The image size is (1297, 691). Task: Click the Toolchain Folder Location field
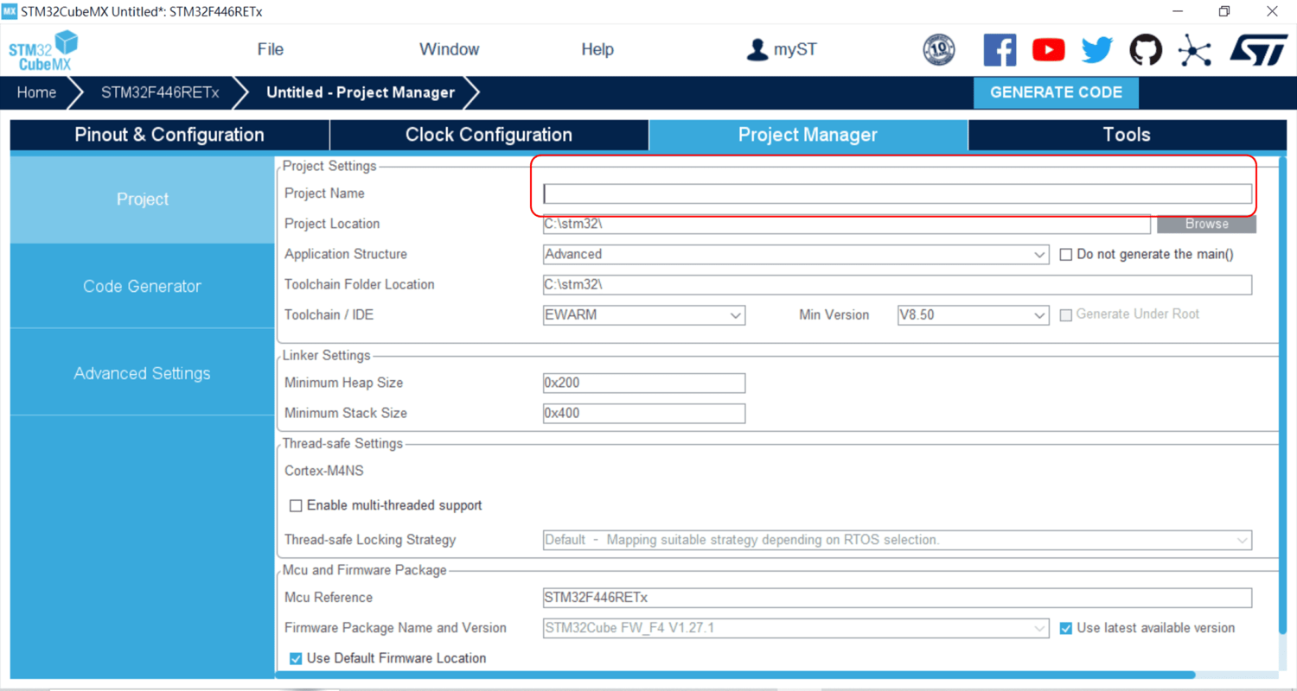898,284
